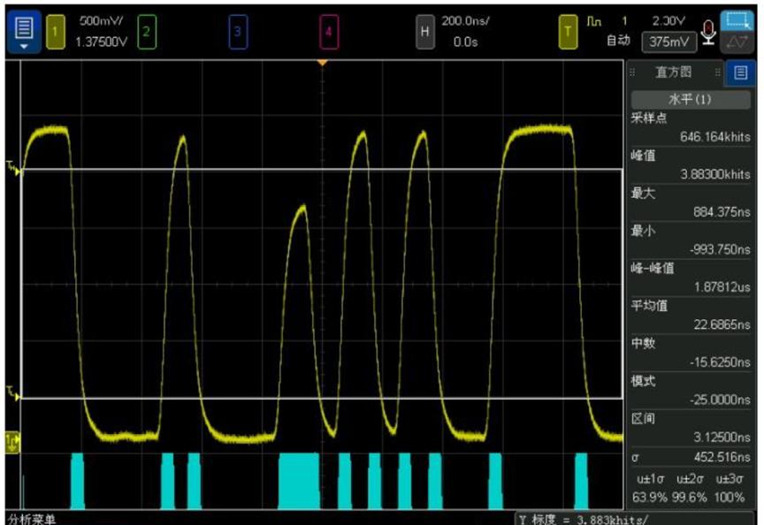Tap the 500mV/ vertical scale value

[101, 21]
